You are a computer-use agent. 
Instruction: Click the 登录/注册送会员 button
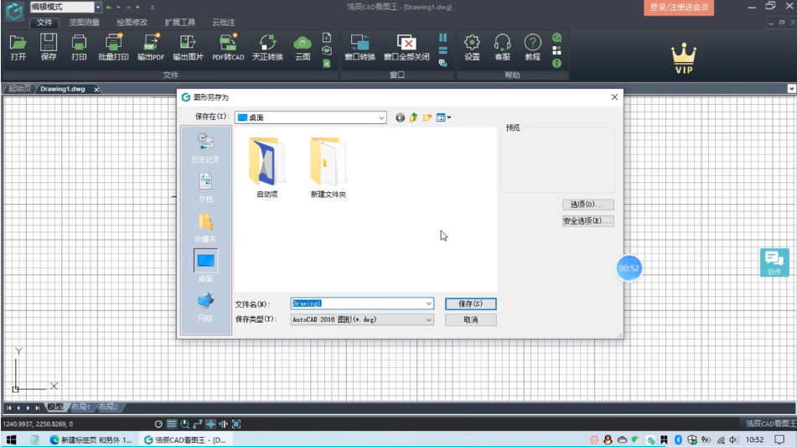coord(679,7)
